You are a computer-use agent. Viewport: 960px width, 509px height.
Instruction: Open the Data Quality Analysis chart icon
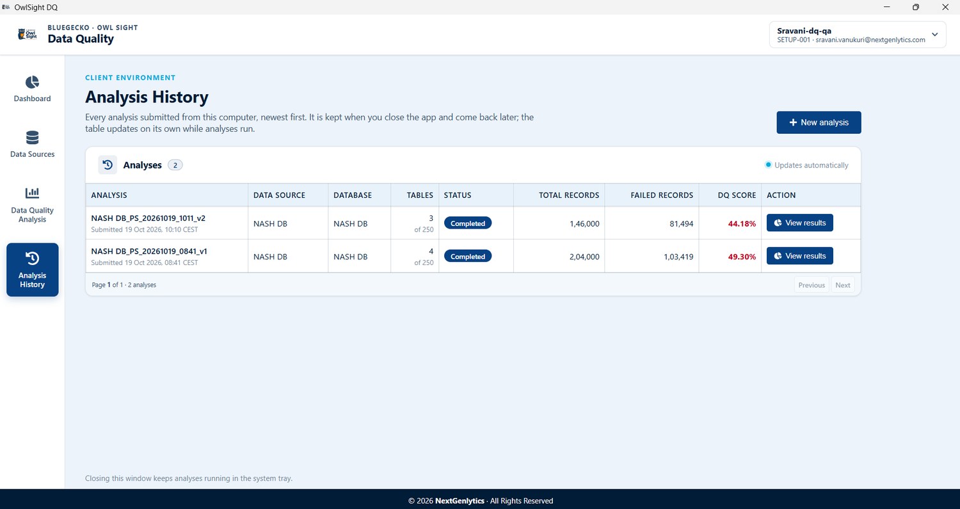32,193
